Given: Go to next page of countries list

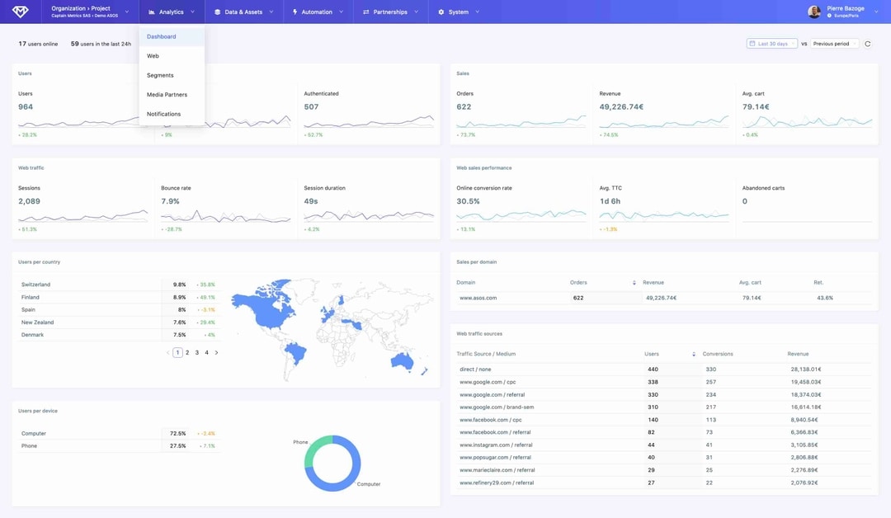Looking at the screenshot, I should tap(217, 353).
